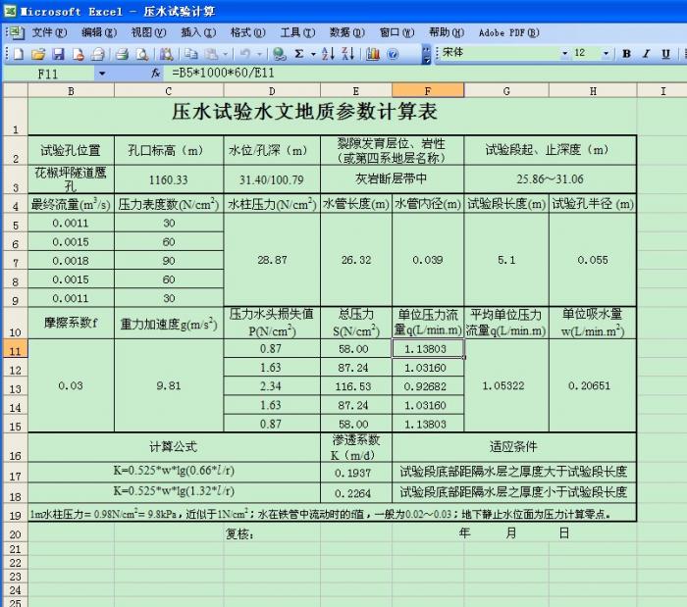The image size is (687, 607).
Task: Toggle Bold formatting
Action: click(626, 54)
